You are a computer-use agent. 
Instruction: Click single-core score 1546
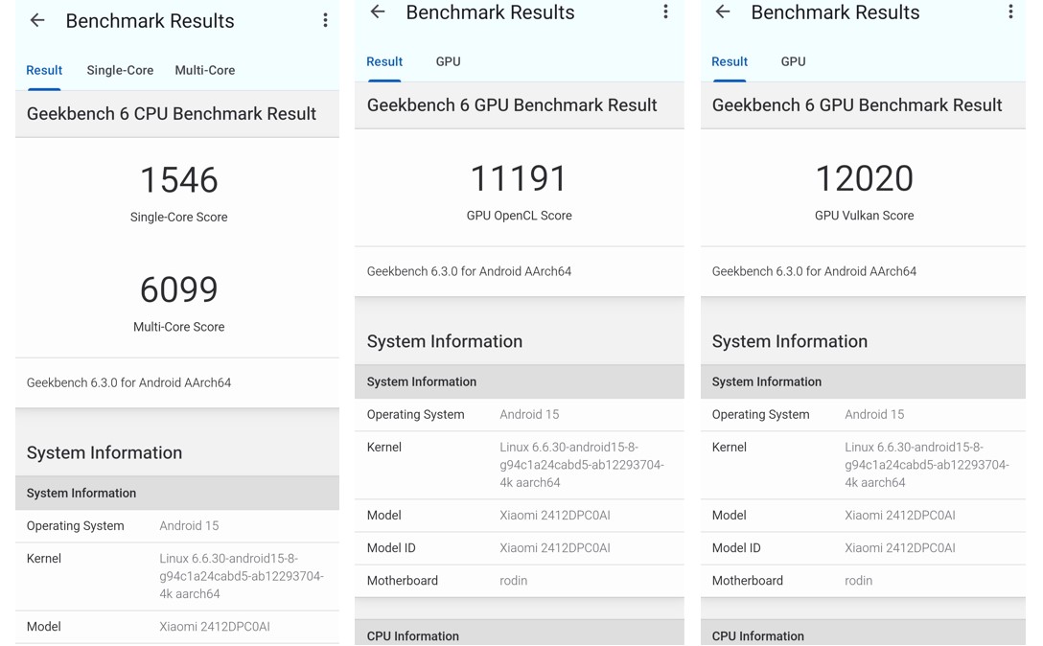point(179,180)
